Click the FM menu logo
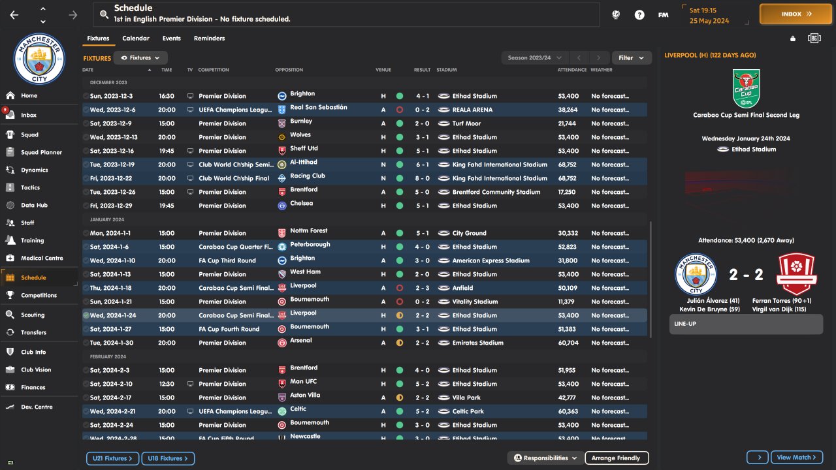The width and height of the screenshot is (836, 470). (663, 14)
